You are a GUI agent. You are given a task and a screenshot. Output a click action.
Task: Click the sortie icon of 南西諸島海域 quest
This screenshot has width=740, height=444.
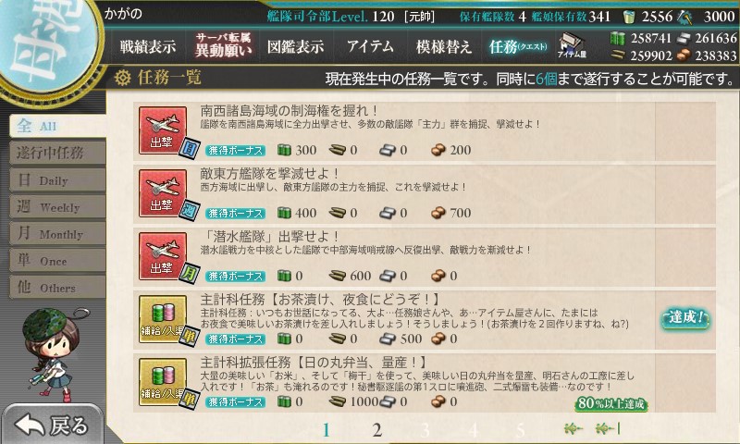(x=163, y=130)
